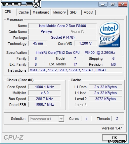Maximize the CPU-Z window
The width and height of the screenshot is (129, 144).
(x=112, y=4)
